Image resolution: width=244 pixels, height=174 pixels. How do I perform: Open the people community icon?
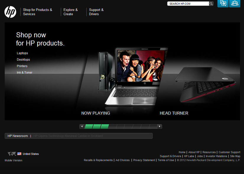[x=235, y=4]
